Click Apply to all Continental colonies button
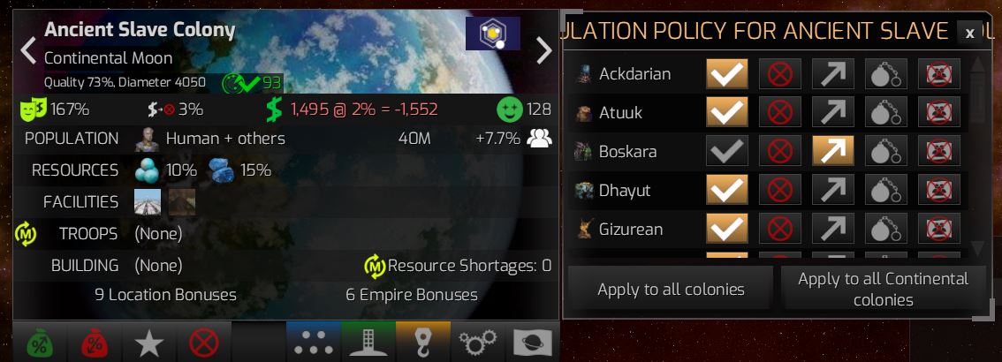Viewport: 1002px width, 362px height. coord(883,290)
